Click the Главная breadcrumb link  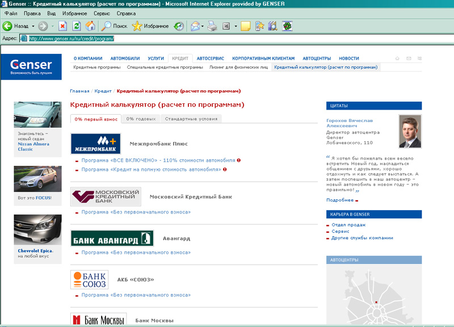click(x=79, y=91)
